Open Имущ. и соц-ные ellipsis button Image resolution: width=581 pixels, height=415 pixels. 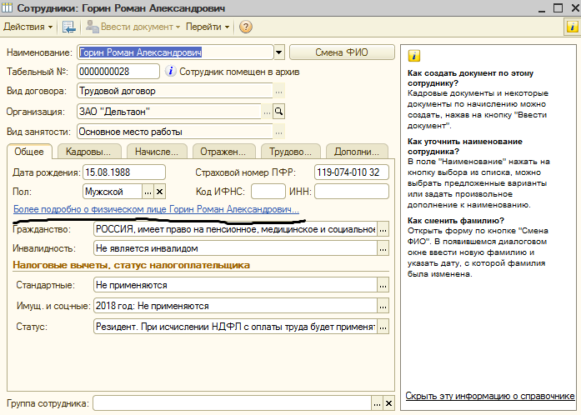coord(383,306)
